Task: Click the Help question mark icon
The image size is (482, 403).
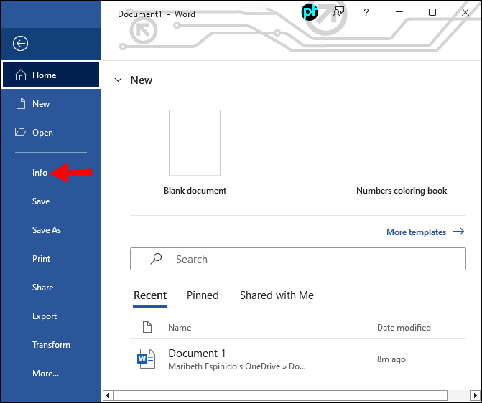Action: 366,13
